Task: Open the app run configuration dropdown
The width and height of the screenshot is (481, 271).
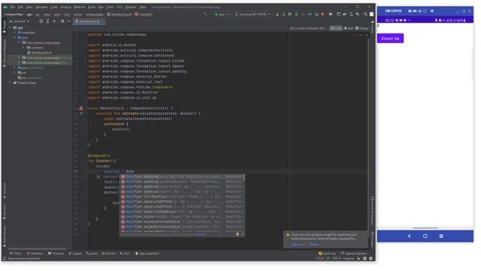Action: pyautogui.click(x=221, y=14)
